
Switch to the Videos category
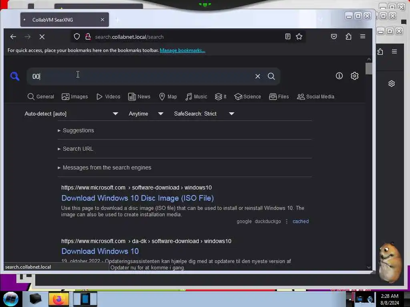(108, 97)
